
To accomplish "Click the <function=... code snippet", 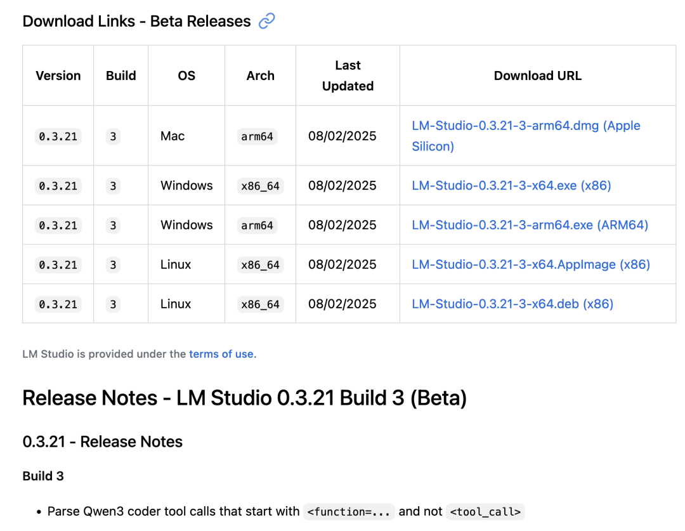I will tap(349, 511).
